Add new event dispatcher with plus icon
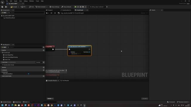 [44, 76]
